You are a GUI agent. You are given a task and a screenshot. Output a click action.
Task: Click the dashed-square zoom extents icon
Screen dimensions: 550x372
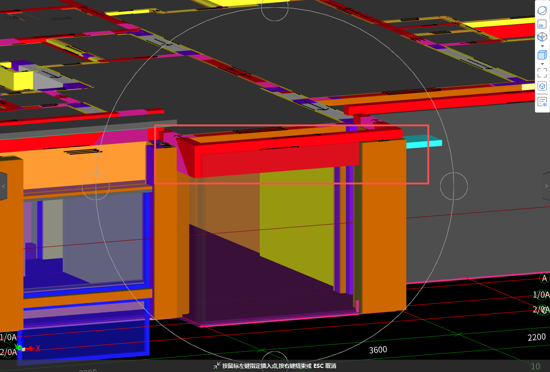[542, 72]
